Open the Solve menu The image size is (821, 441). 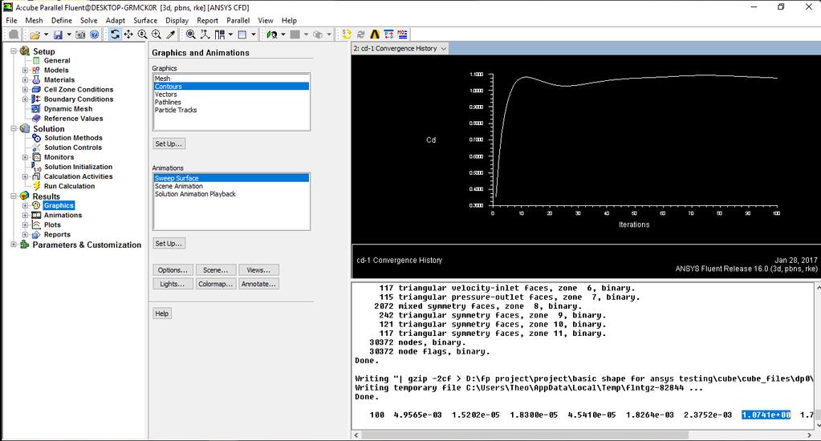[88, 20]
